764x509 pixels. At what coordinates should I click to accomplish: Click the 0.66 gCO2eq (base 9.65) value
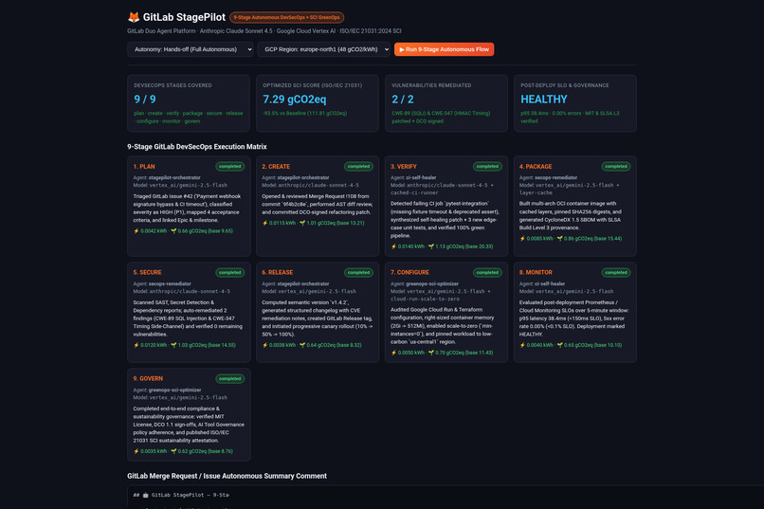click(x=205, y=231)
